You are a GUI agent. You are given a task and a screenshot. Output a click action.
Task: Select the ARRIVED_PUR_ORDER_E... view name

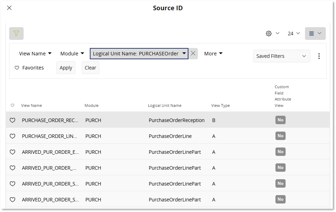[50, 152]
